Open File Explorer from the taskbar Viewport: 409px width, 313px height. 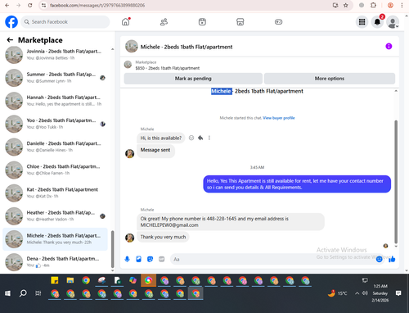[x=70, y=280]
